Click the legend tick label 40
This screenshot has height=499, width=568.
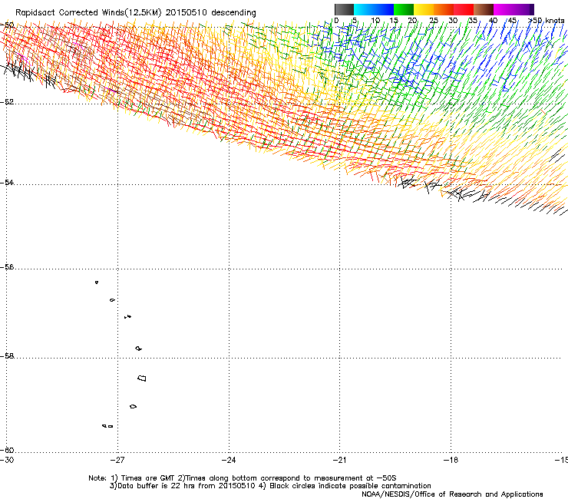493,21
